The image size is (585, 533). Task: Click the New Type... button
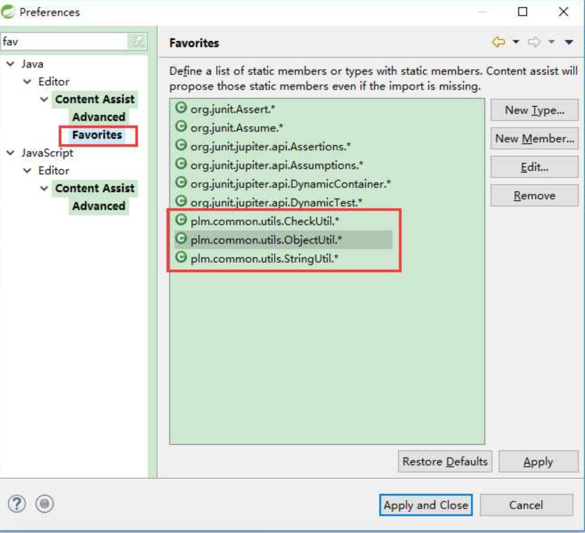coord(534,110)
